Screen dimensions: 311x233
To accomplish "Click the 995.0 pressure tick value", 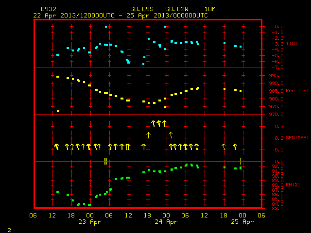I will tap(276, 76).
